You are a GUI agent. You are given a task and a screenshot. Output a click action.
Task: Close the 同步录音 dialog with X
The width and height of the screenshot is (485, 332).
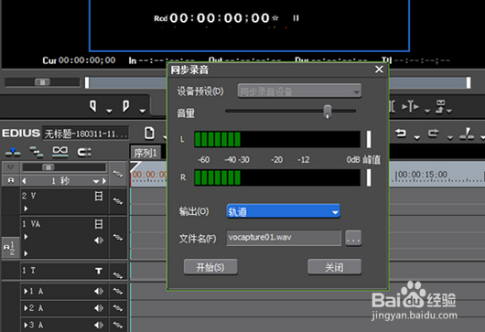click(x=379, y=70)
